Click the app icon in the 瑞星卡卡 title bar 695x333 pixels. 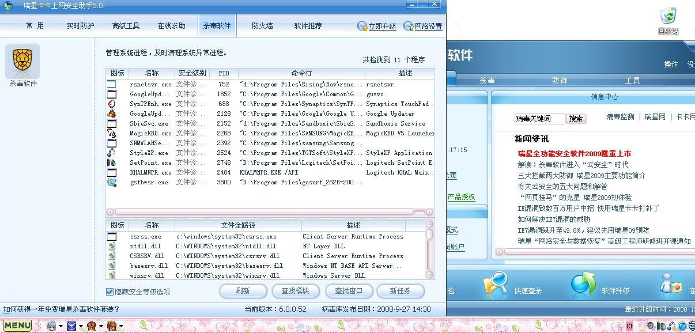coord(9,5)
